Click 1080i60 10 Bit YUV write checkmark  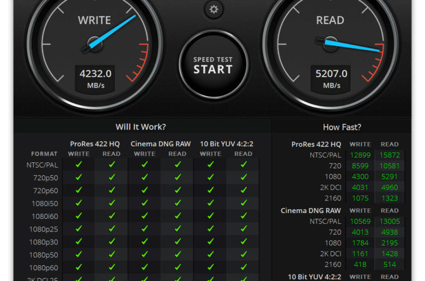211,216
